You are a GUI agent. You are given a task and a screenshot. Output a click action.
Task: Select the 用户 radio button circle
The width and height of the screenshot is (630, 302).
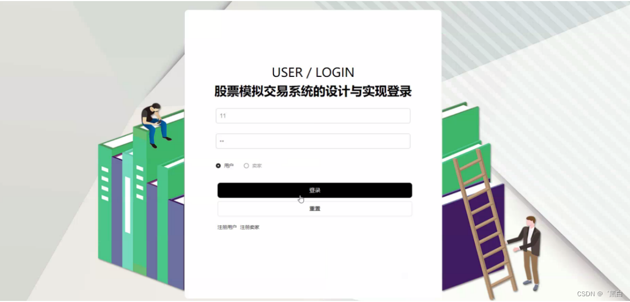(x=218, y=165)
